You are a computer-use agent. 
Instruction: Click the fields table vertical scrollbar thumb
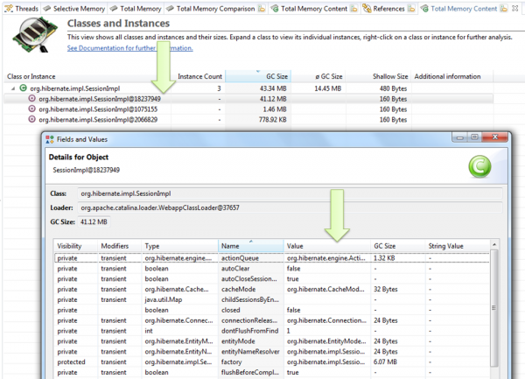[494, 308]
